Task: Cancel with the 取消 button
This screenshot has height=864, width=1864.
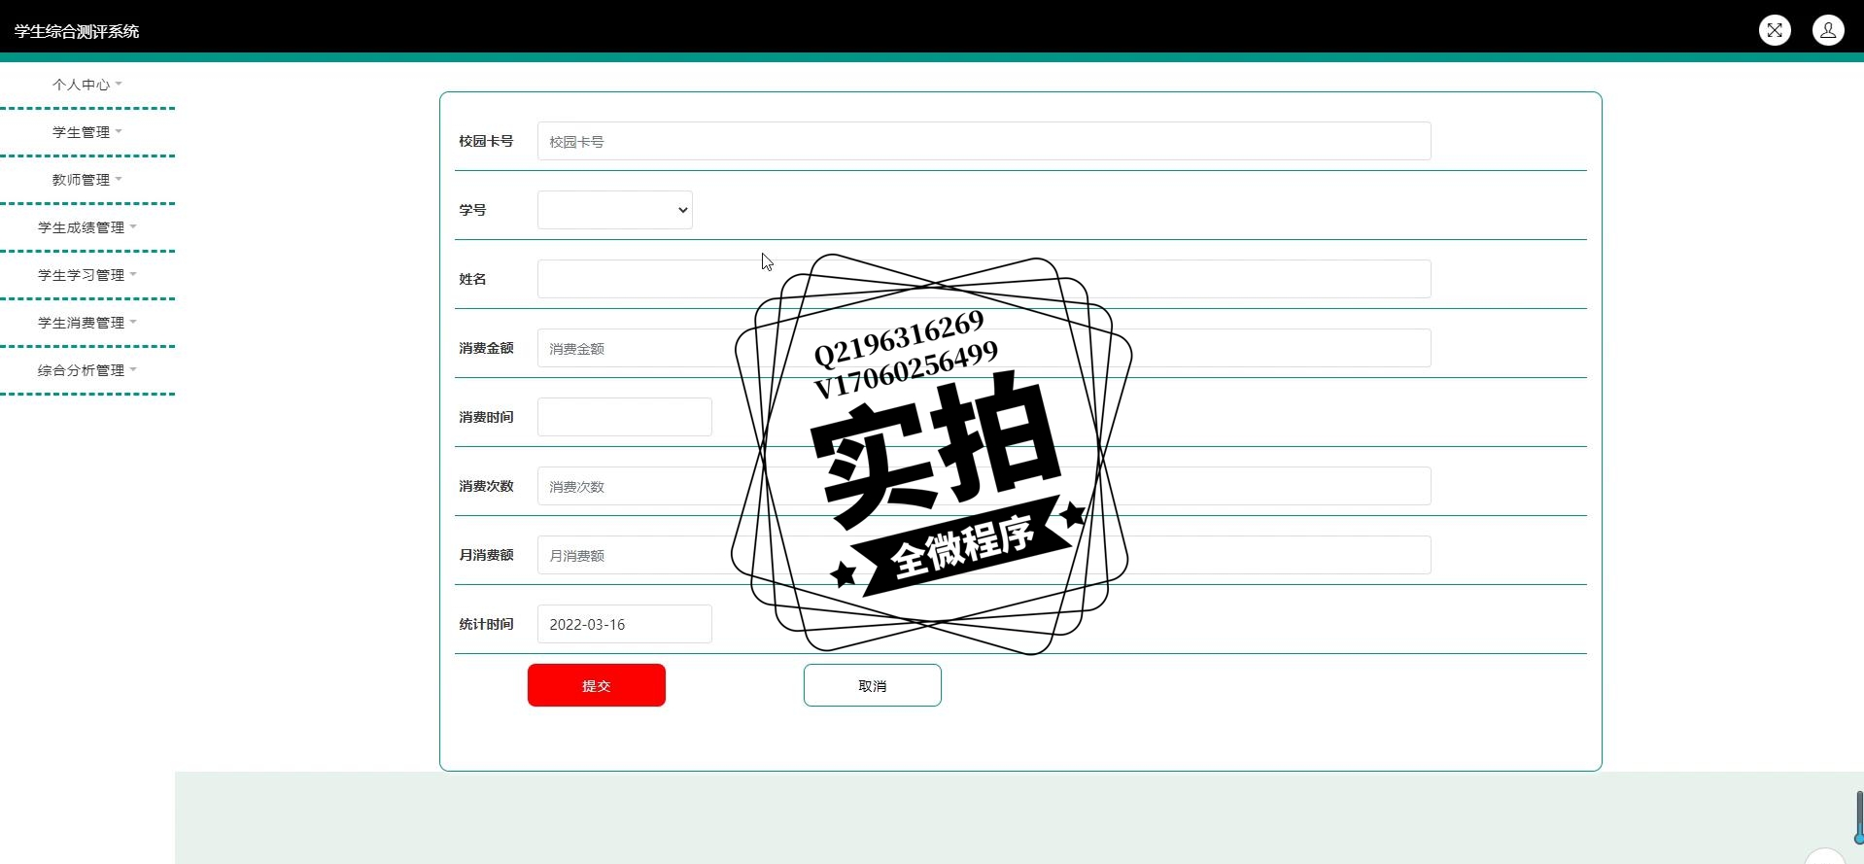Action: click(872, 685)
